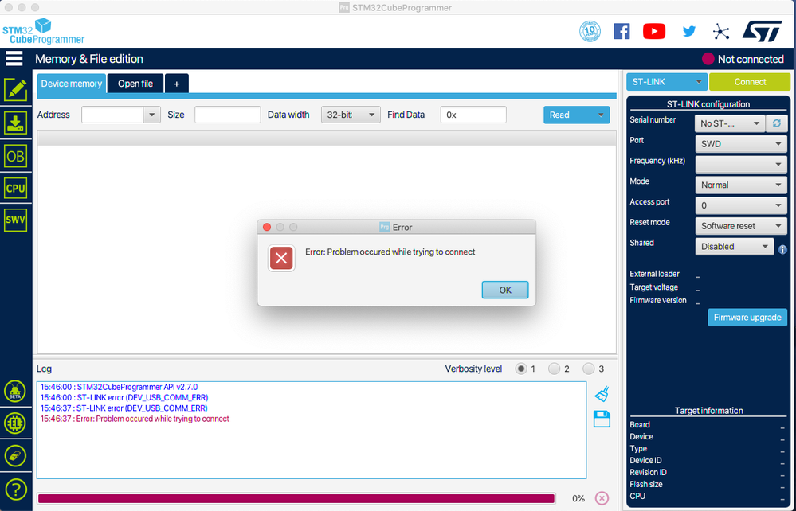796x511 pixels.
Task: Open the Access port dropdown
Action: pos(741,205)
